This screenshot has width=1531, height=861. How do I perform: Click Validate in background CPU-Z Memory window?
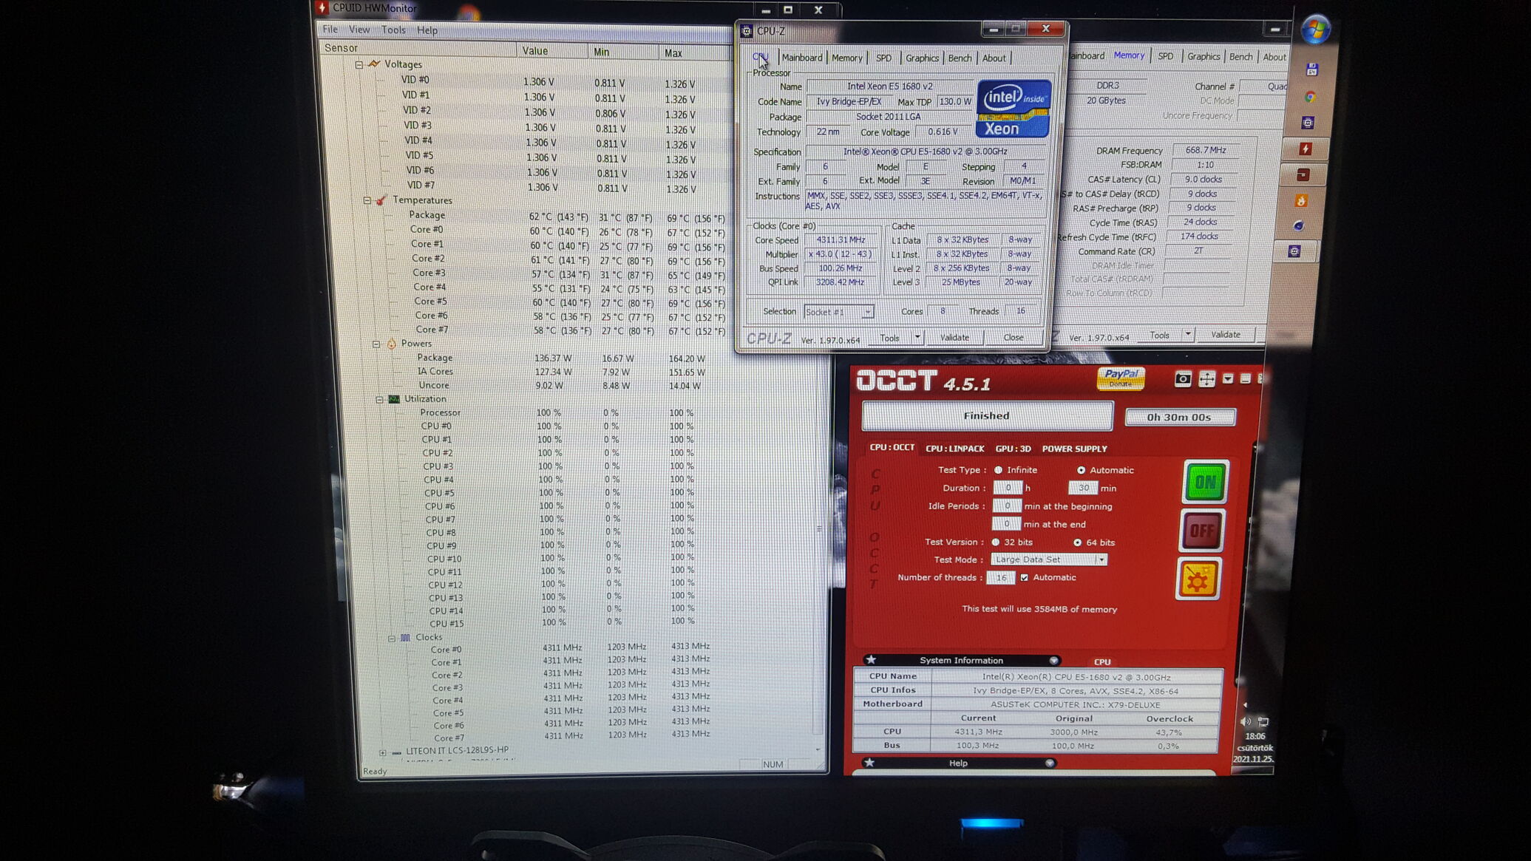click(x=1225, y=335)
